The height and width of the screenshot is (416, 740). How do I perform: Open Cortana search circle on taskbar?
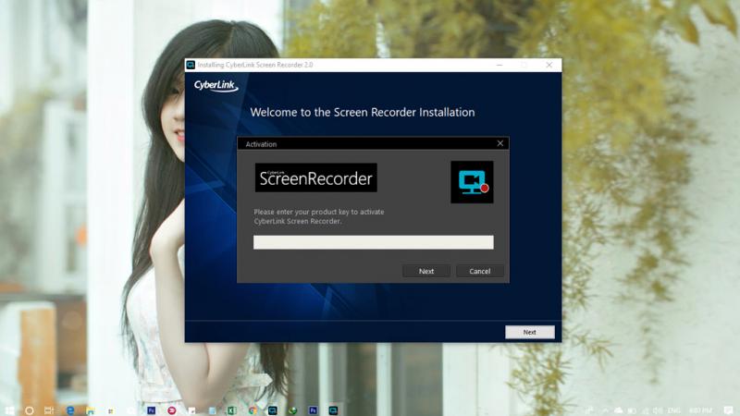[x=30, y=410]
